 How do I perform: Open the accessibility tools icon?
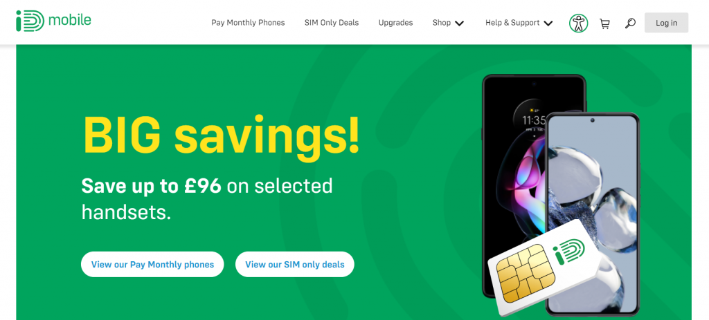point(578,23)
